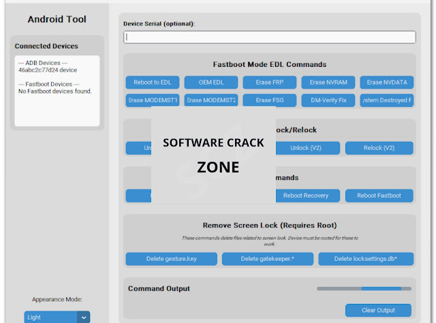Viewport: 436px width, 323px height.
Task: Click Remove Screen Lock (Requires Root) heading
Action: [270, 226]
